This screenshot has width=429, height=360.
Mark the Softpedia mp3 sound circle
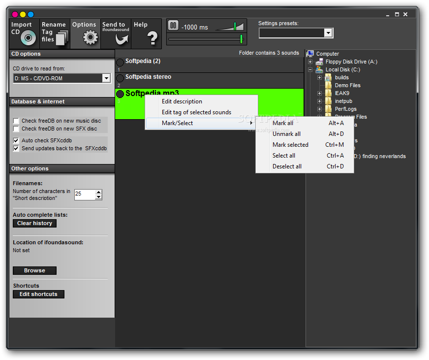(x=120, y=94)
